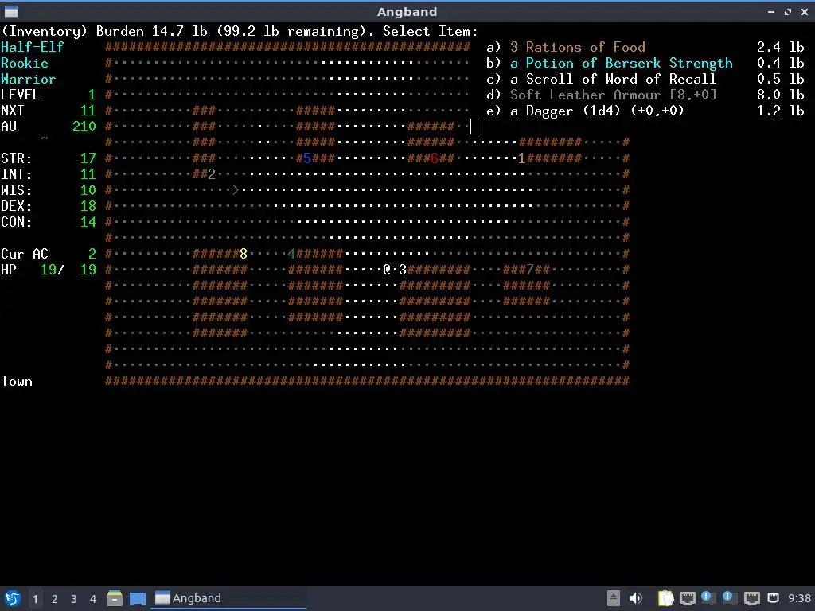Click the Half-Elf race label
This screenshot has width=815, height=611.
[x=32, y=47]
